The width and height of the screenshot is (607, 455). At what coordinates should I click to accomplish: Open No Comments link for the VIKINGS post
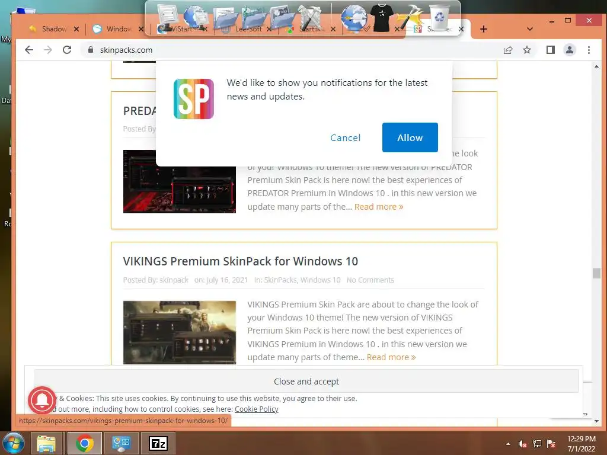point(370,280)
